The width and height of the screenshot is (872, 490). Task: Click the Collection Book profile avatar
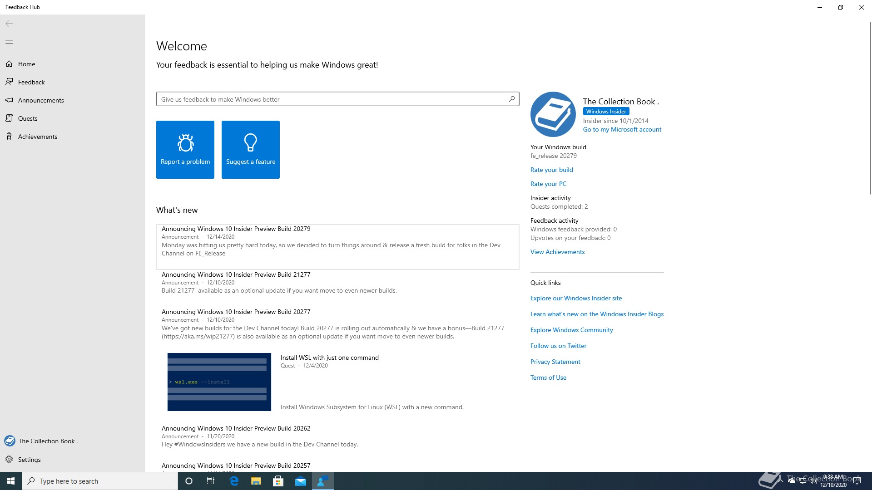(553, 114)
